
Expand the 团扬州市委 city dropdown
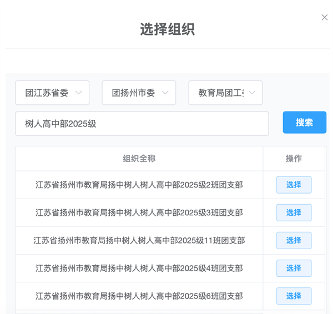[x=139, y=93]
